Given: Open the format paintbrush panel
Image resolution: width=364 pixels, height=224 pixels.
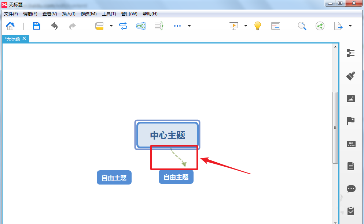Looking at the screenshot, I should (x=351, y=76).
